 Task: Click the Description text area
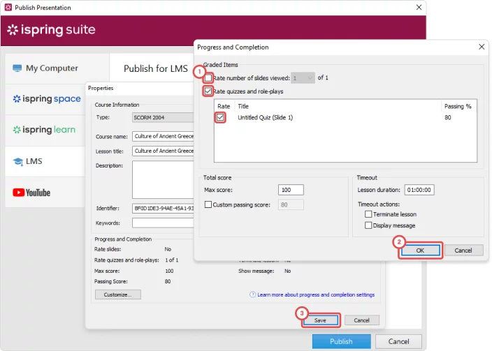point(163,180)
